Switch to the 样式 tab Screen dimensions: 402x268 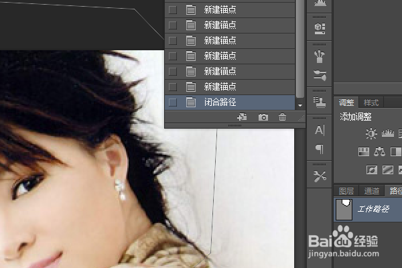[x=371, y=103]
